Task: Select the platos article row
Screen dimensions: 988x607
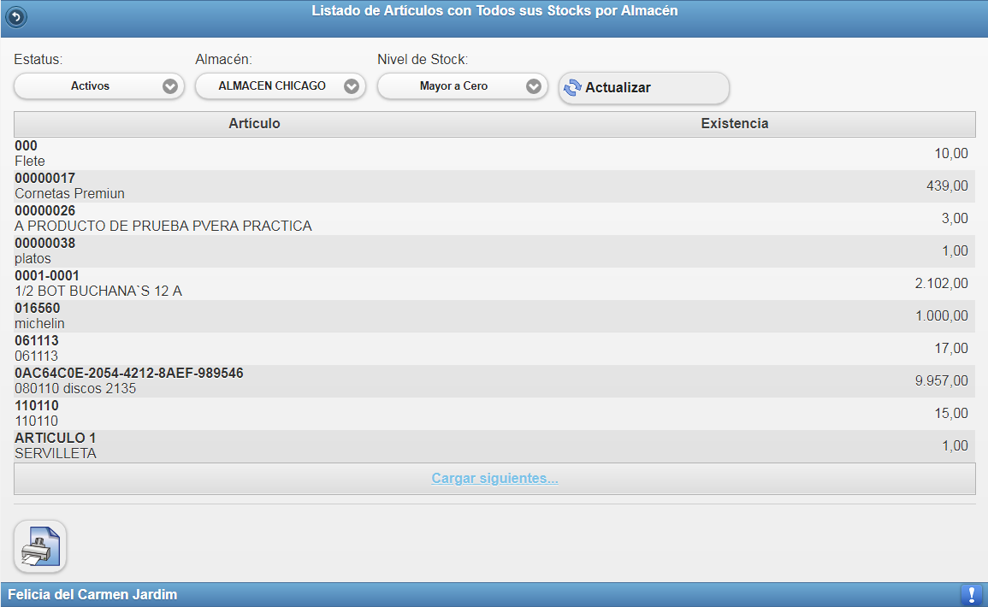Action: tap(494, 251)
